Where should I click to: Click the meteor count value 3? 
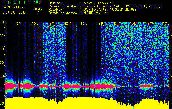coord(39,13)
